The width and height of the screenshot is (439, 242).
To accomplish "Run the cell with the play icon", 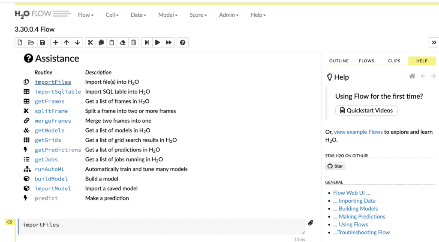I will click(x=158, y=42).
